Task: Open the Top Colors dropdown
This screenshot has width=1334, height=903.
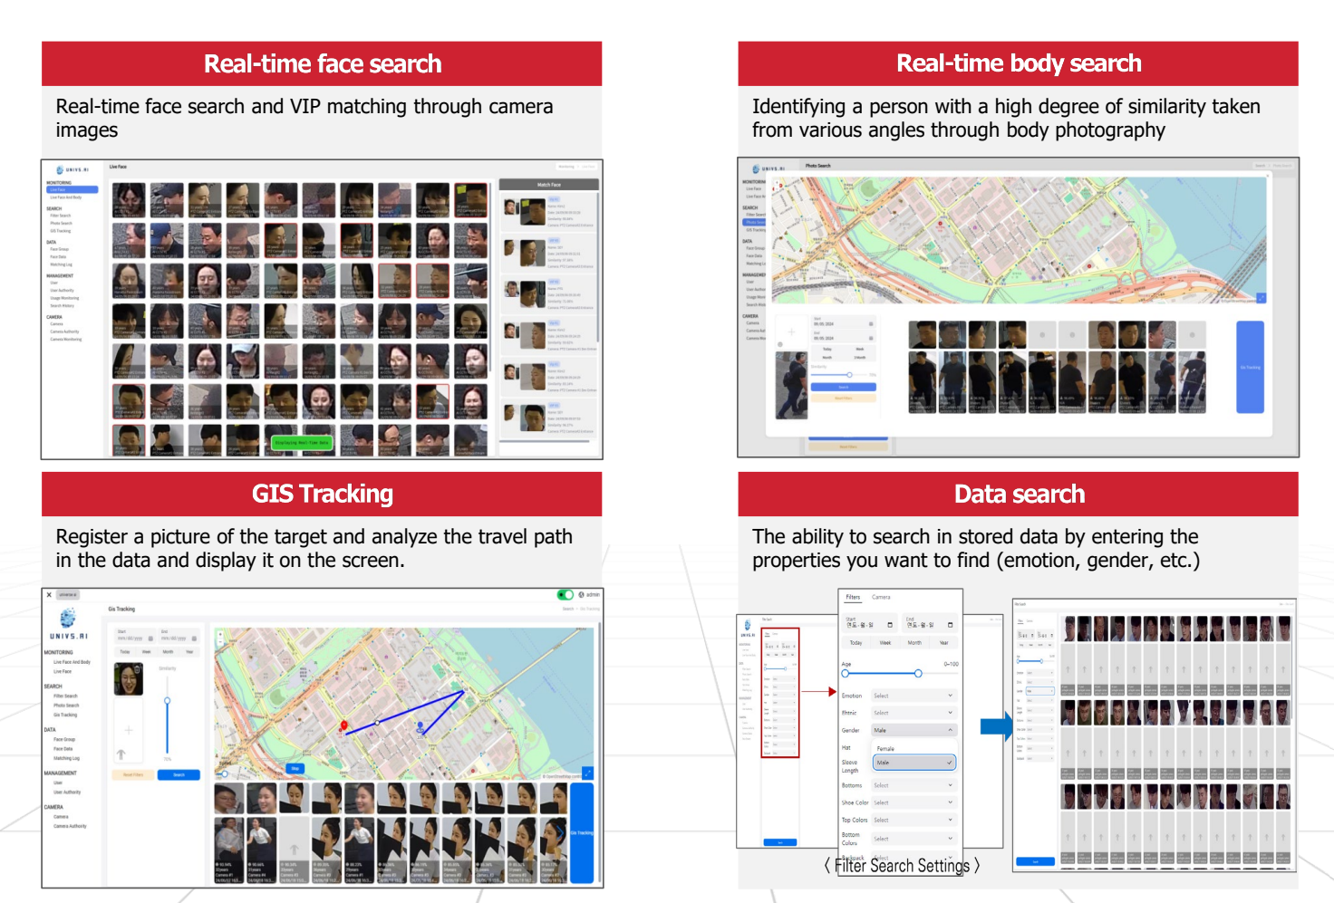Action: click(913, 820)
